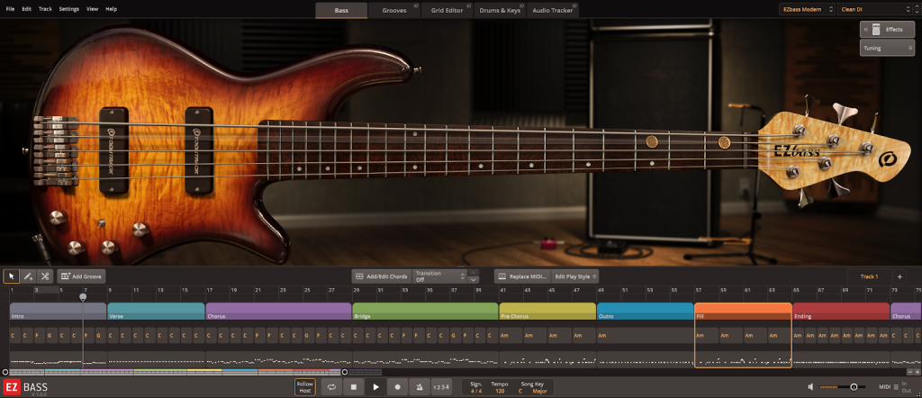Toggle loop playback
This screenshot has height=398, width=922.
(x=331, y=387)
